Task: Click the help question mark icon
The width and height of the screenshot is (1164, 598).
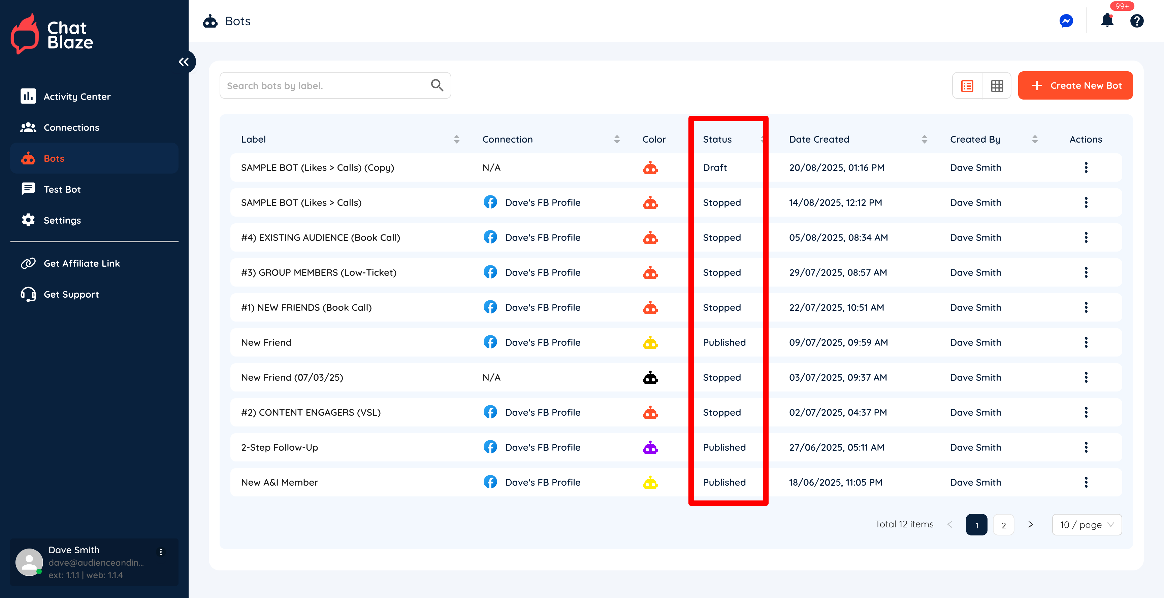Action: coord(1136,21)
